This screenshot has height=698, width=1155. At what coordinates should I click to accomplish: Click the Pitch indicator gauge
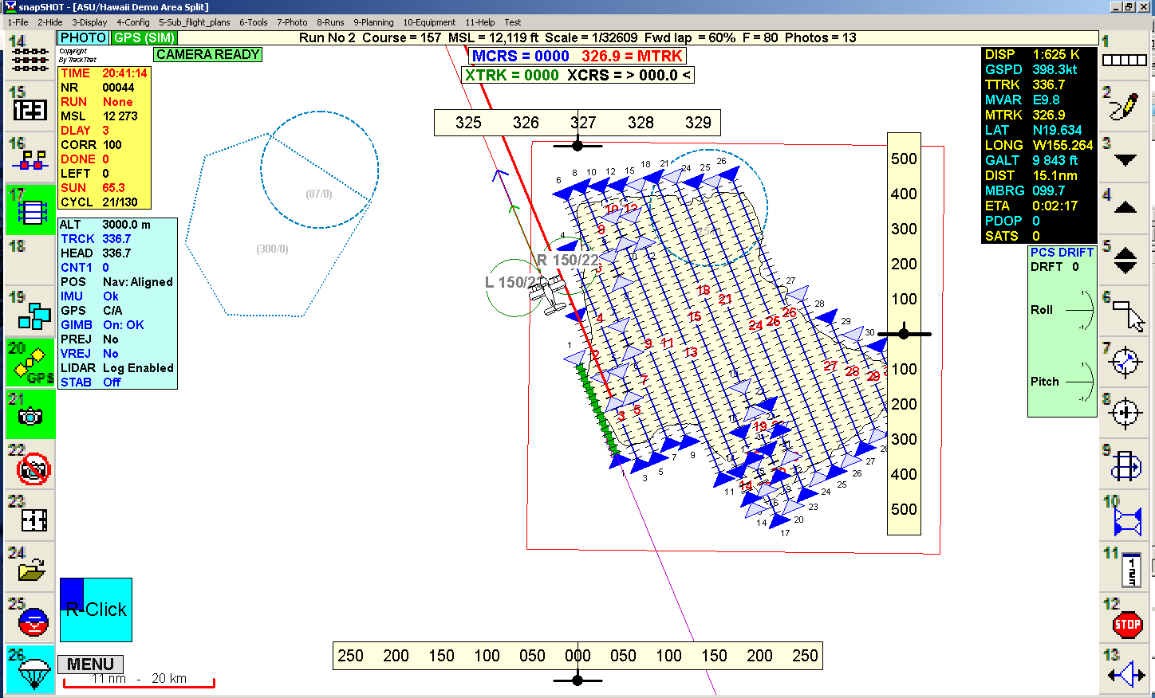[x=1079, y=382]
